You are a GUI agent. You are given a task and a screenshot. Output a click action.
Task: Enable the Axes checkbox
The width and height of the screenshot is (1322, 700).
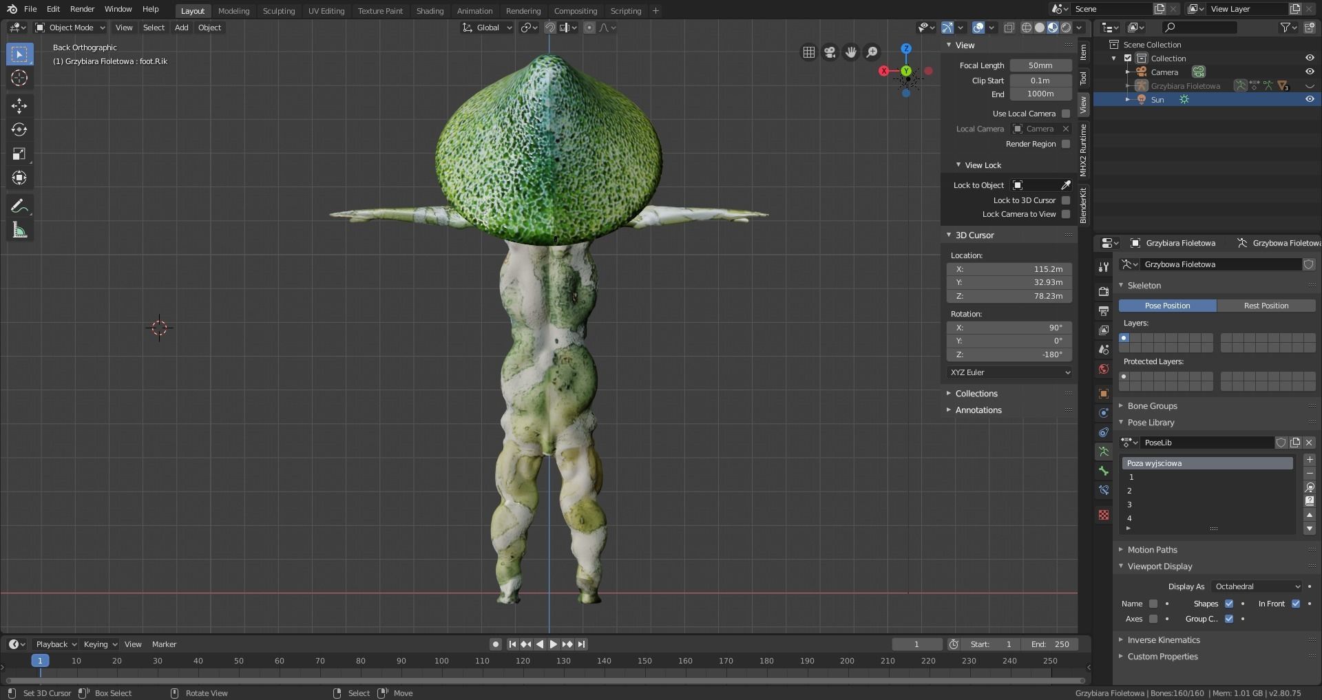(1153, 619)
